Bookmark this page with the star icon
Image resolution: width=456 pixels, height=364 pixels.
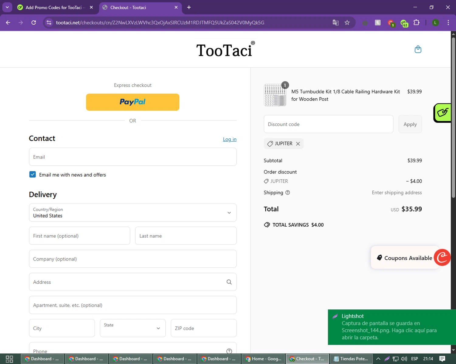347,22
